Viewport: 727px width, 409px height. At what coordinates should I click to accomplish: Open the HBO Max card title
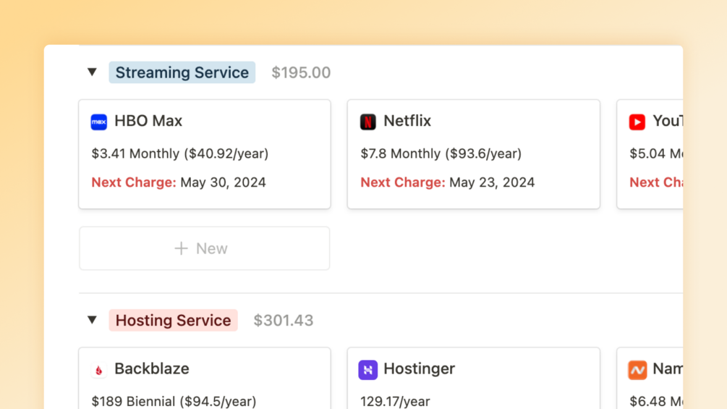[148, 121]
